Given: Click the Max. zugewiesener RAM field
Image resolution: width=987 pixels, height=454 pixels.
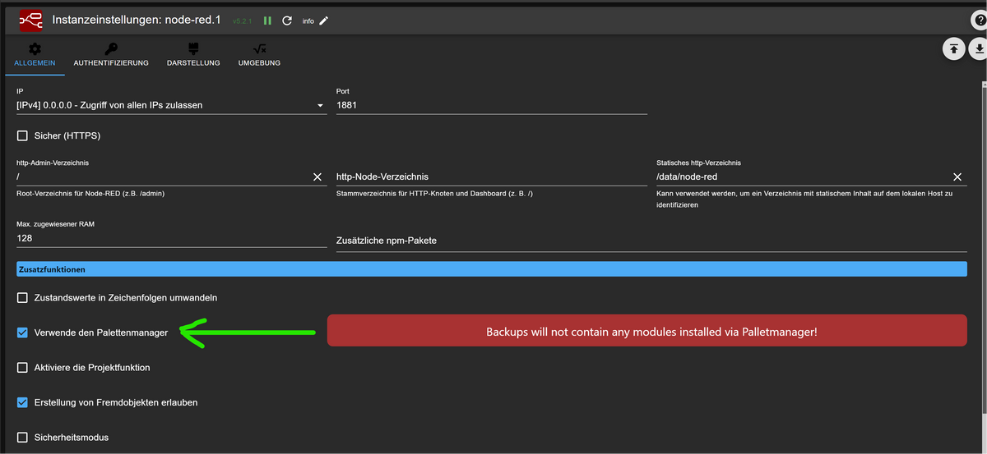Looking at the screenshot, I should [x=171, y=238].
